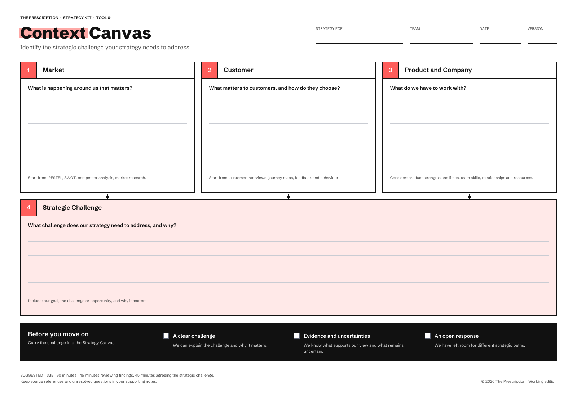This screenshot has width=577, height=408.
Task: Click the red number 3 Product badge
Action: [391, 70]
